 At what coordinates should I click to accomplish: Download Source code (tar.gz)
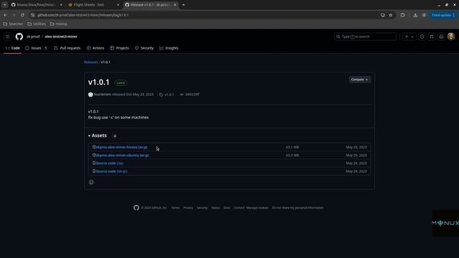[112, 171]
